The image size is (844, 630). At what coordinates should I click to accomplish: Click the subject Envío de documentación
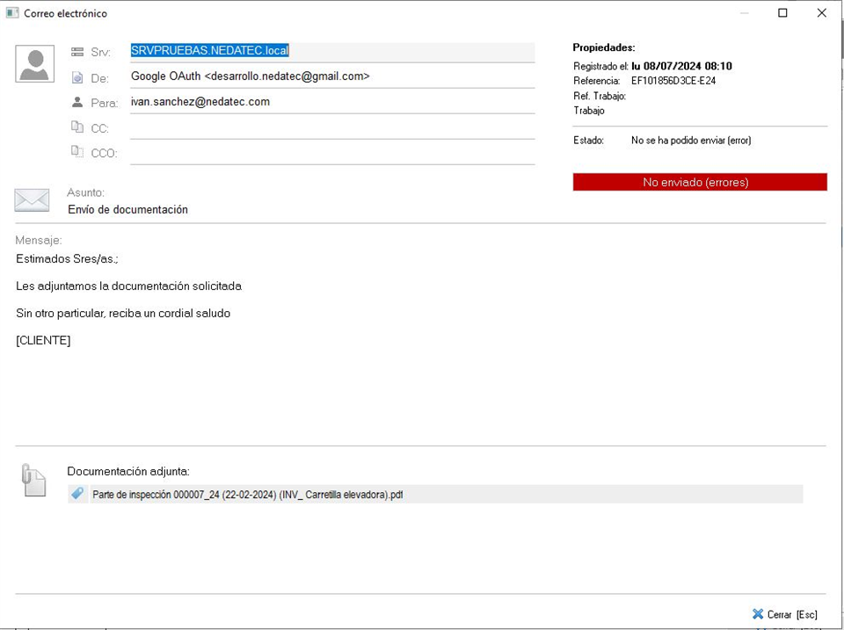[x=127, y=210]
